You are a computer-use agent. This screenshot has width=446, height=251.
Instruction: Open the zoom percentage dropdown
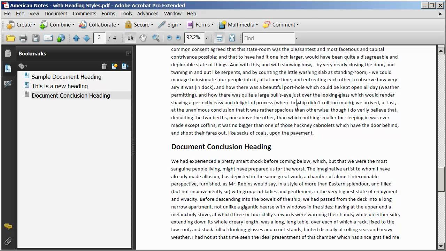206,38
